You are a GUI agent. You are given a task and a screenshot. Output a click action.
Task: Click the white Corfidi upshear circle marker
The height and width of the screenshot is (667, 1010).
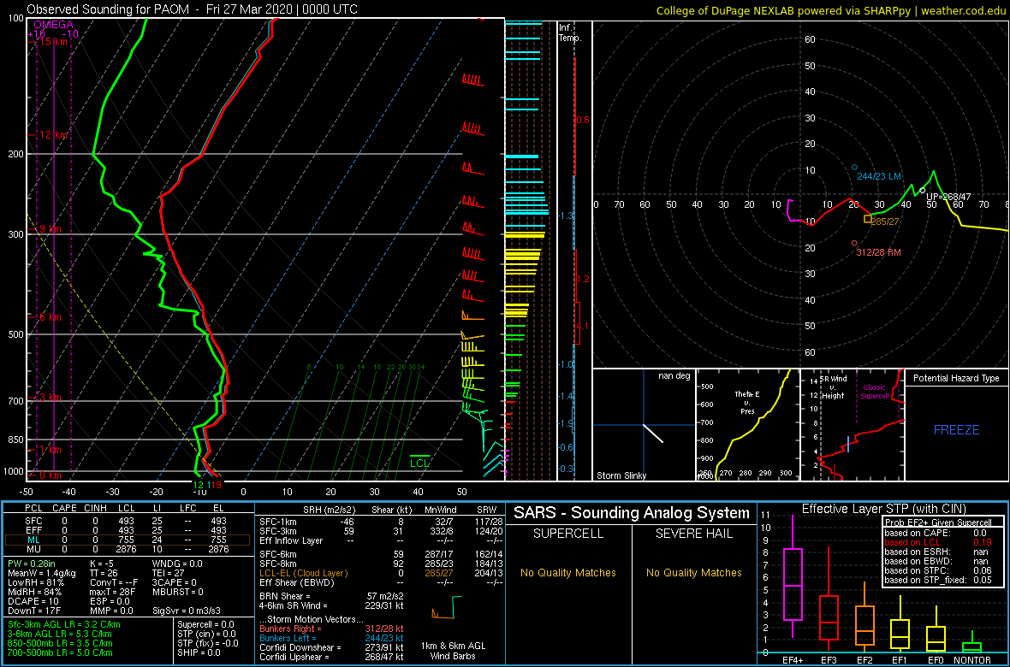923,190
